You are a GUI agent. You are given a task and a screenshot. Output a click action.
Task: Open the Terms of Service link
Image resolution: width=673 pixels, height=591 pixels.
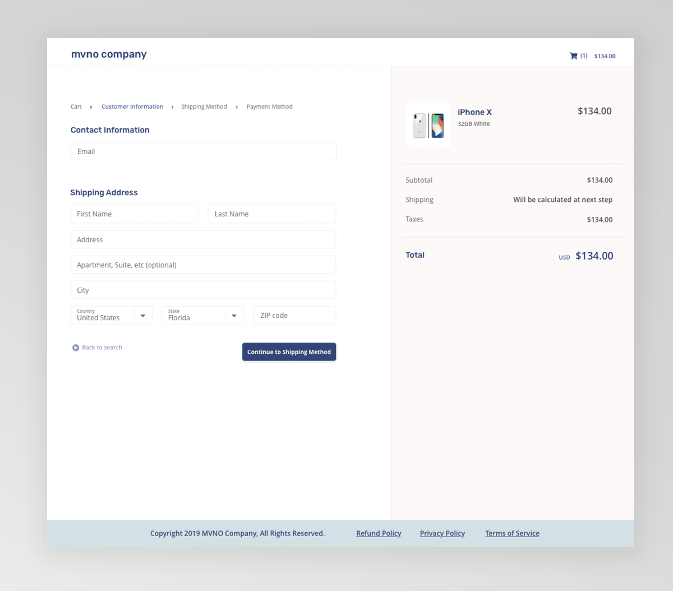512,533
